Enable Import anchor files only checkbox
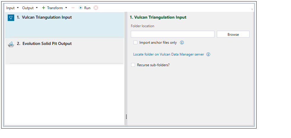This screenshot has width=291, height=138. [136, 43]
